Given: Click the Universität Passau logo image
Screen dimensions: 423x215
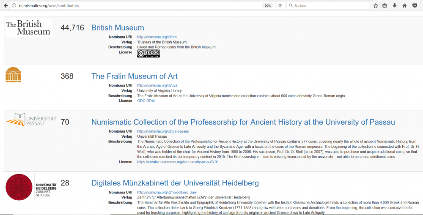Looking at the screenshot, I should tap(31, 119).
